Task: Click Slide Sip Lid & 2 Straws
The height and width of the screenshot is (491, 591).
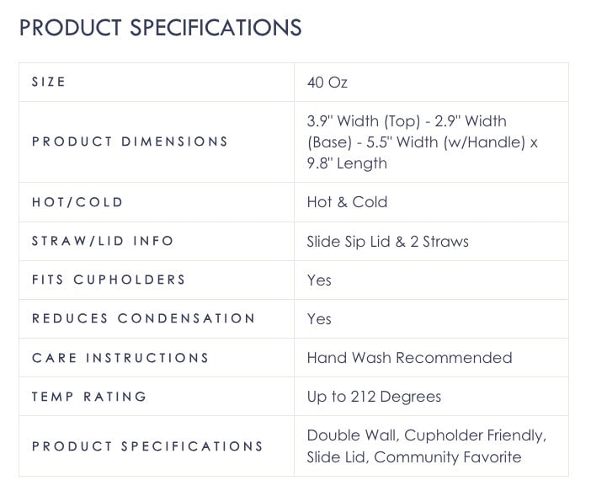Action: (x=388, y=242)
